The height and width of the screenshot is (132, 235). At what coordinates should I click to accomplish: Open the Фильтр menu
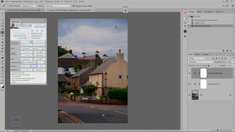tap(57, 1)
